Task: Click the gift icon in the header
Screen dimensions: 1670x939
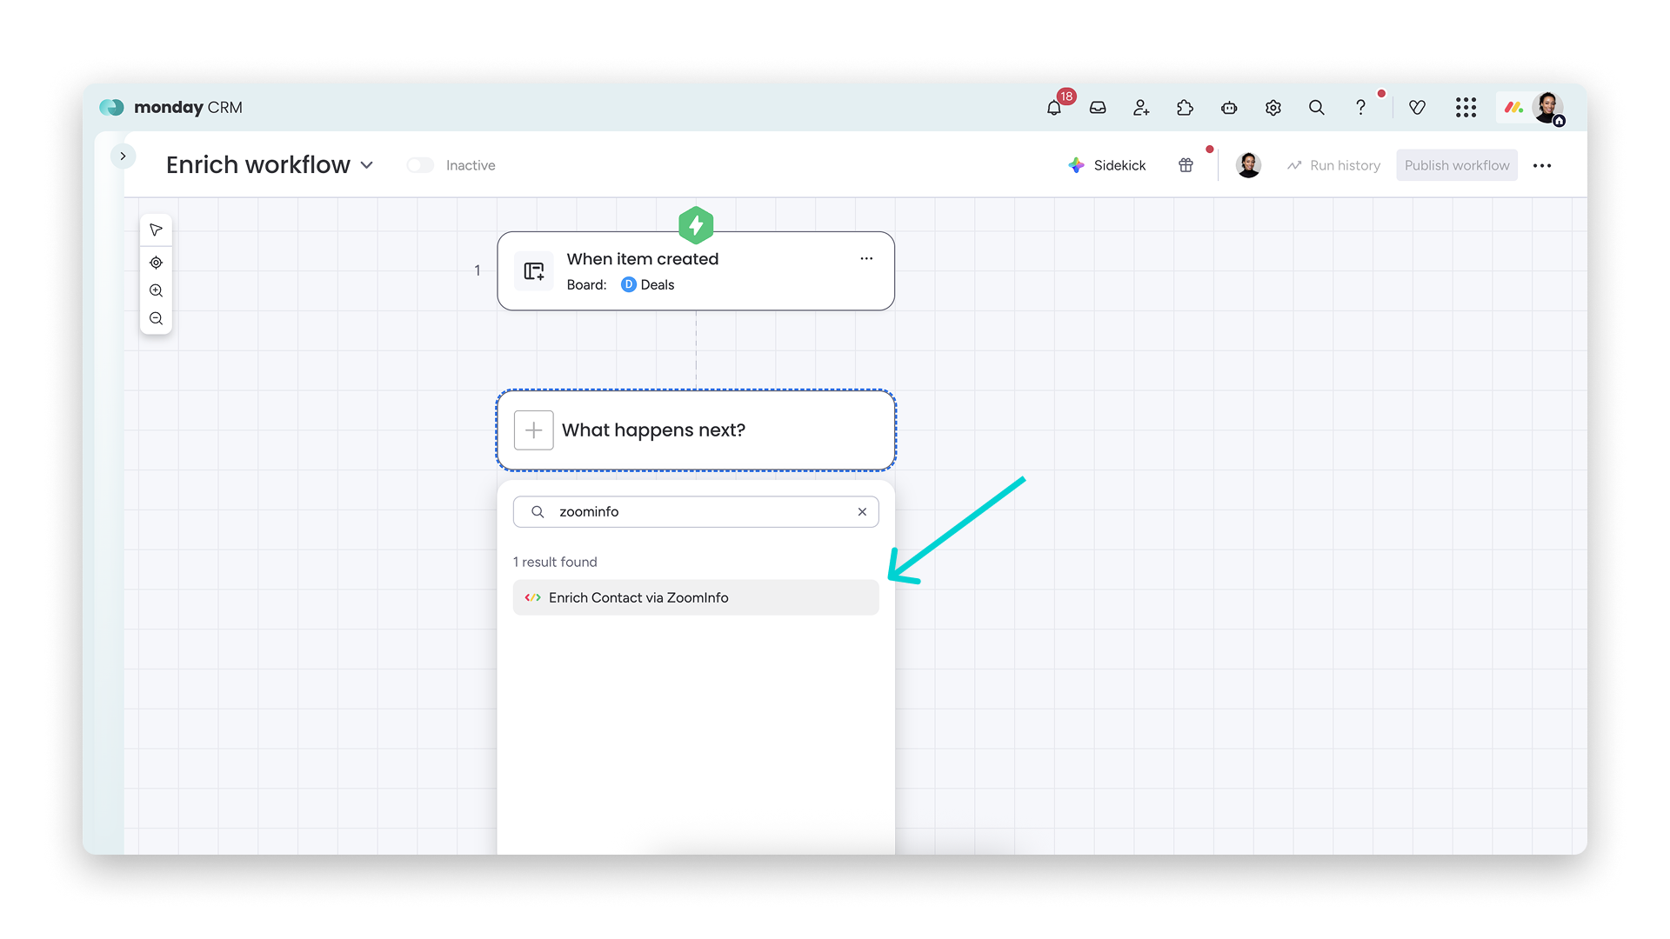Action: pos(1186,165)
